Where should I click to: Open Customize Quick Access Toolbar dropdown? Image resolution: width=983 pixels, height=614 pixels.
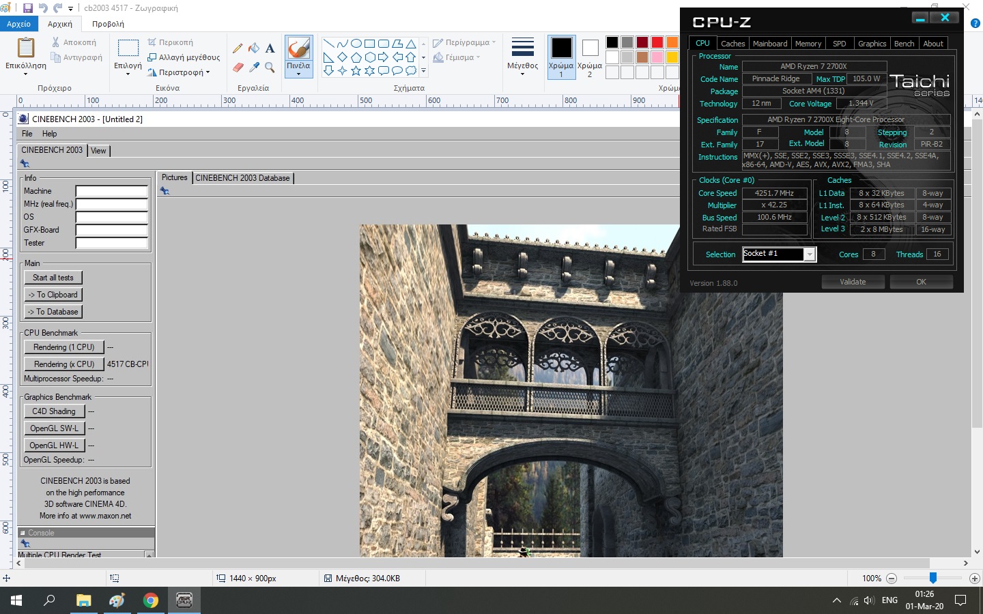pos(70,9)
